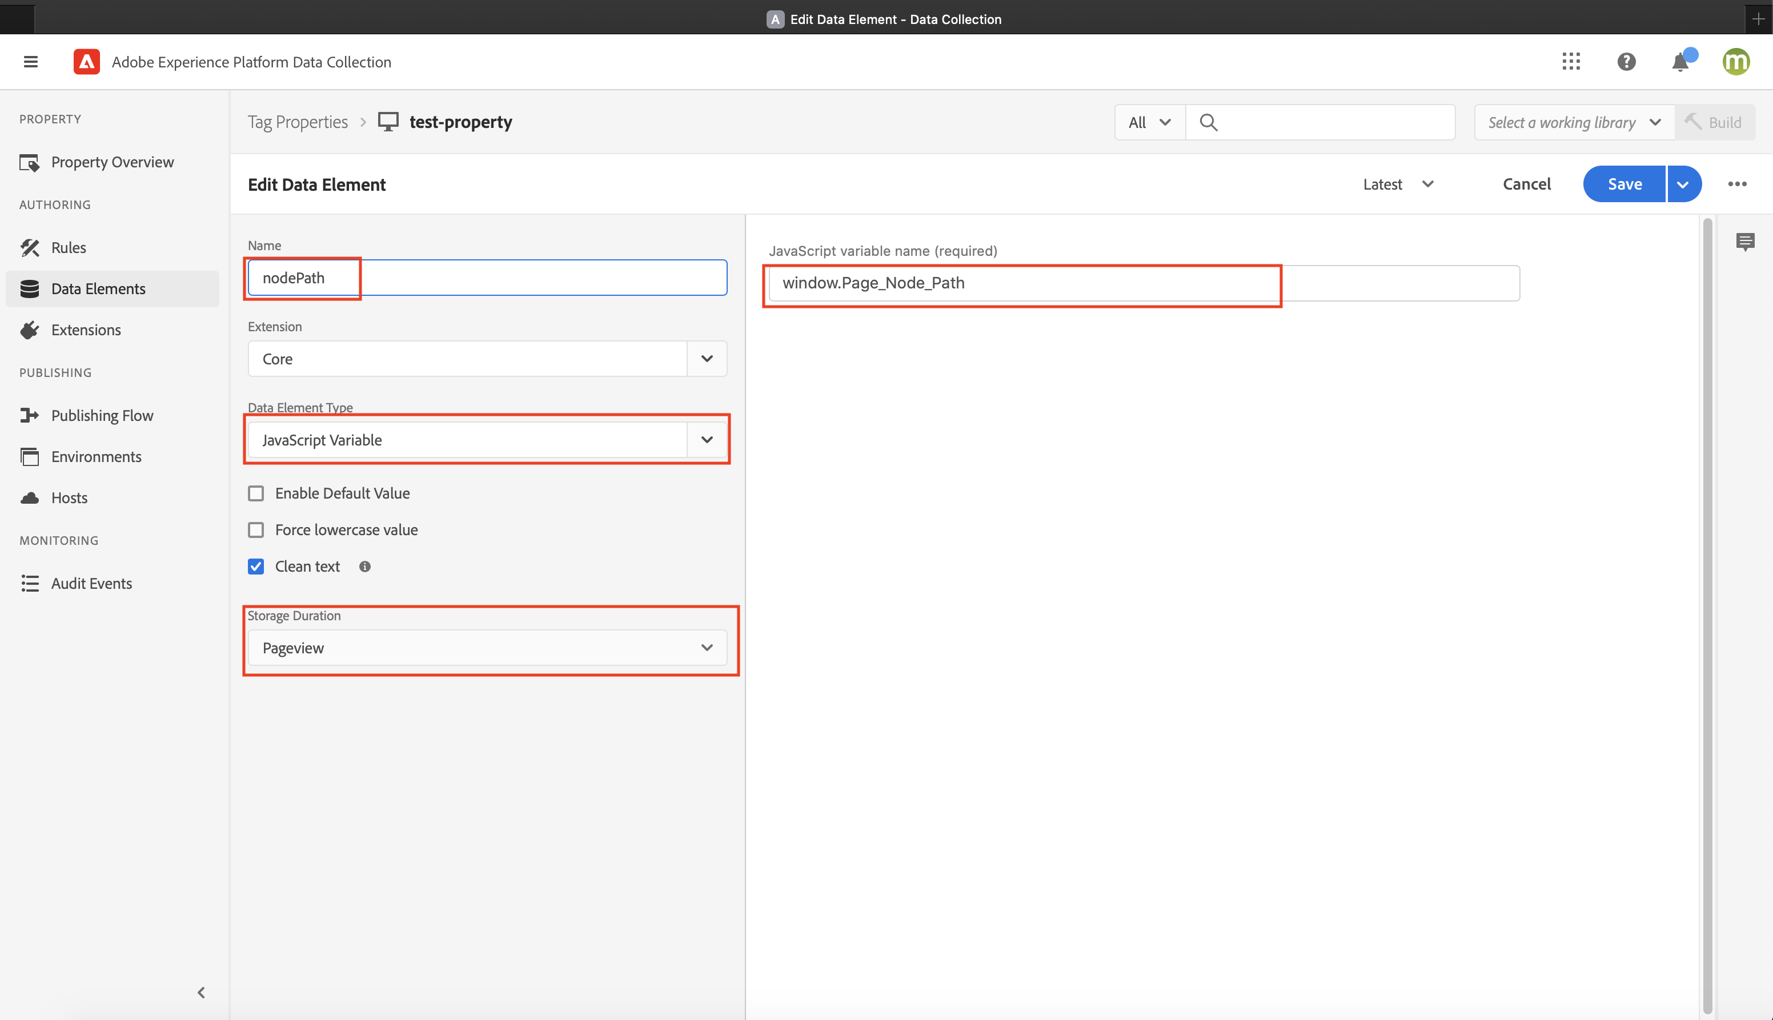Click the Cancel button
This screenshot has height=1020, width=1773.
(x=1526, y=184)
